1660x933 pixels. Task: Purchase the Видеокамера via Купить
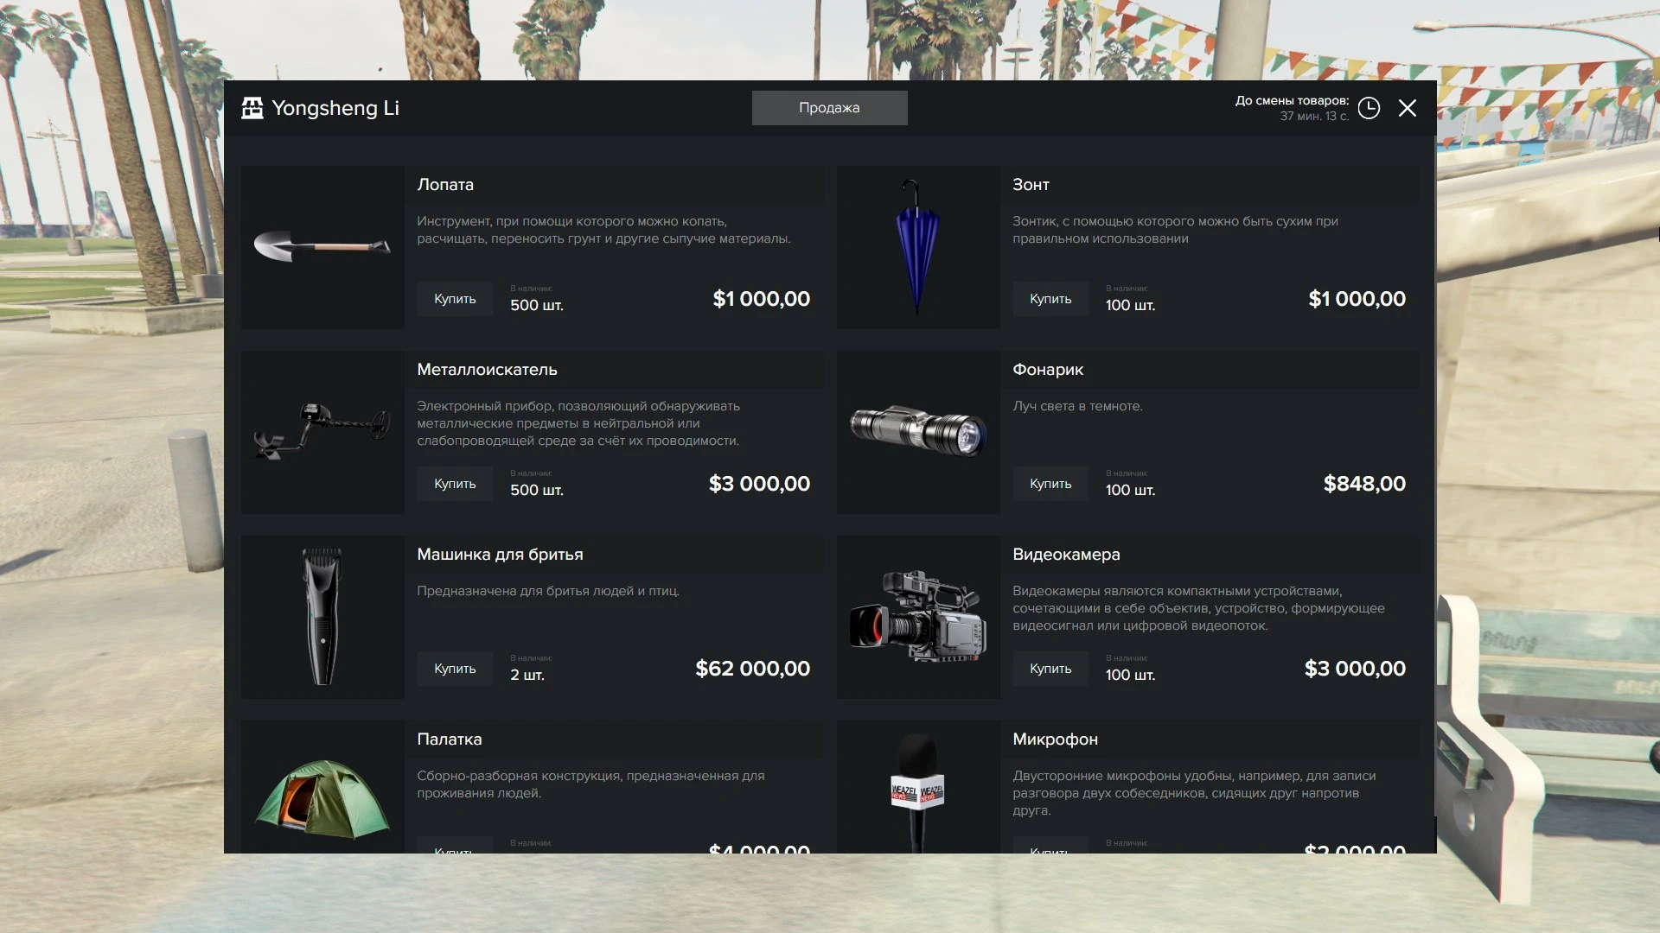point(1050,669)
